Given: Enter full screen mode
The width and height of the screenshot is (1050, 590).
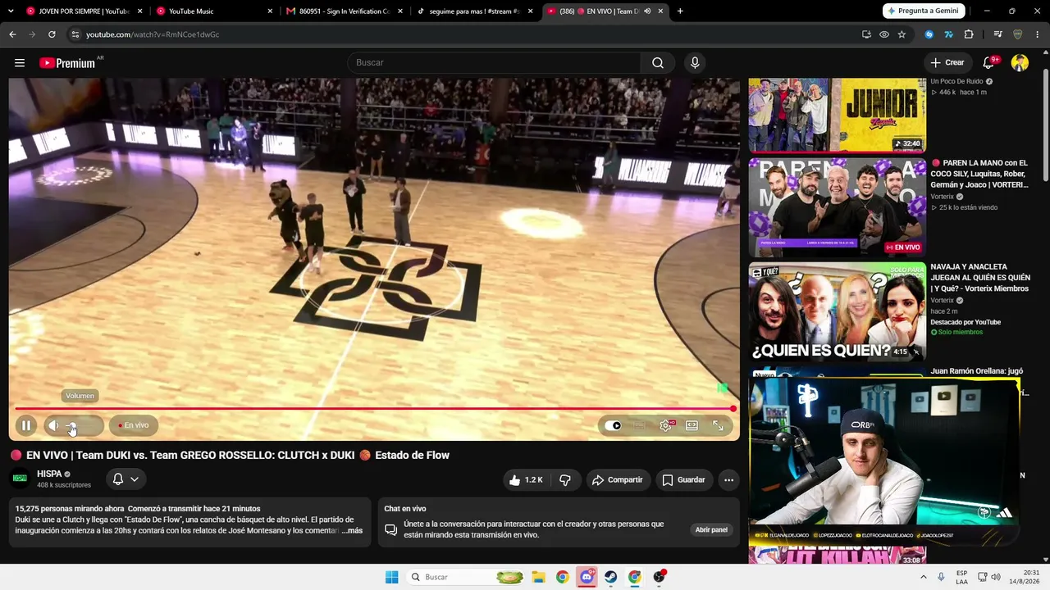Looking at the screenshot, I should pos(718,425).
